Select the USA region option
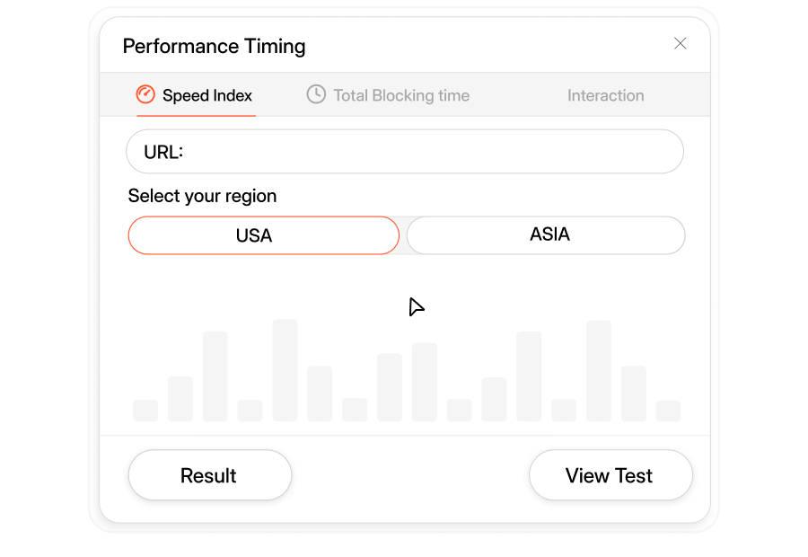The width and height of the screenshot is (808, 557). pyautogui.click(x=263, y=235)
